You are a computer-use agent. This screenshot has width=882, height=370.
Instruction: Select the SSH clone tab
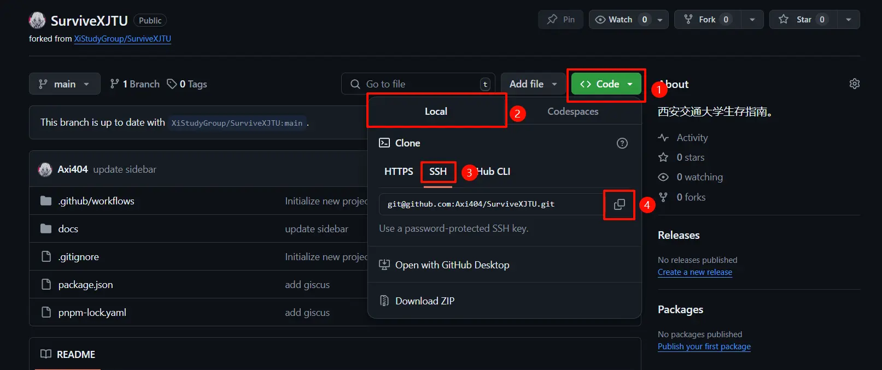(x=438, y=172)
